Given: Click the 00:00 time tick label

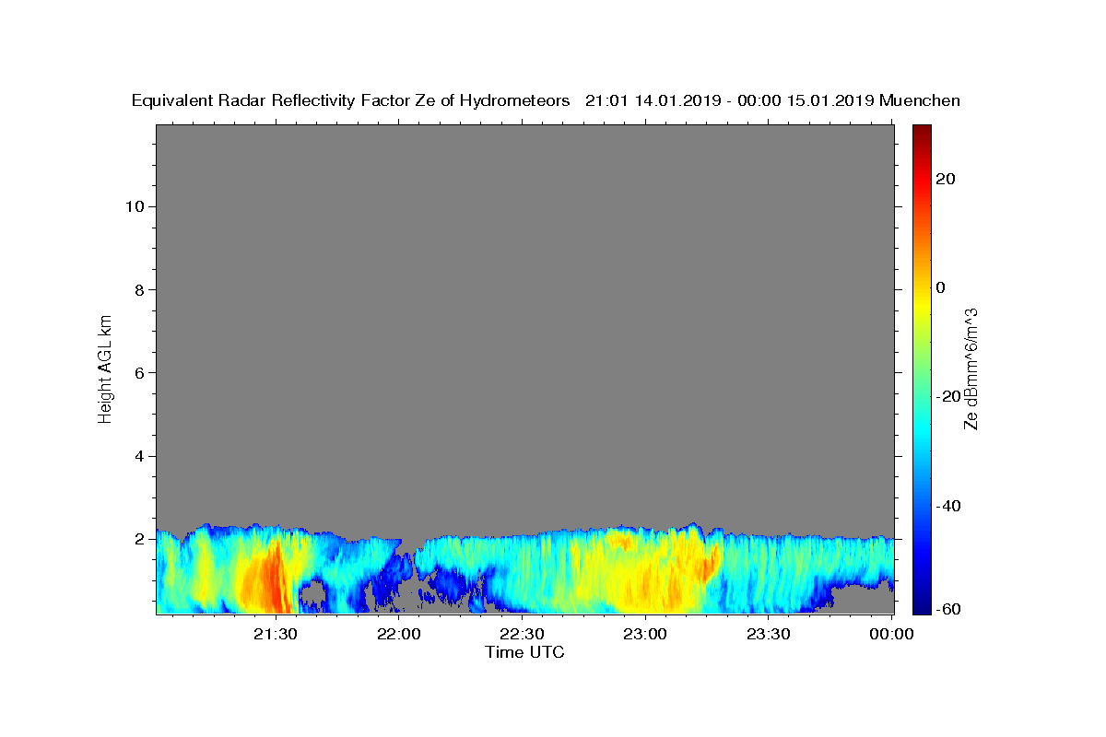Looking at the screenshot, I should [891, 634].
